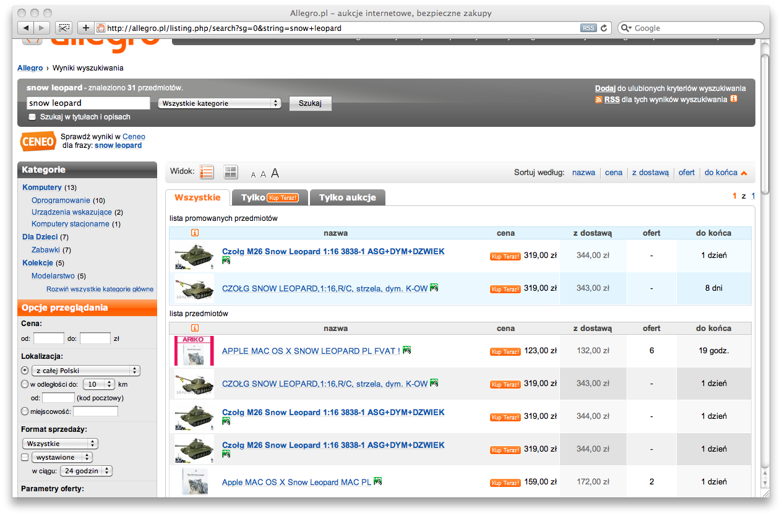
Task: Click the ascending arrow beside 'do końca' sort
Action: tap(744, 173)
